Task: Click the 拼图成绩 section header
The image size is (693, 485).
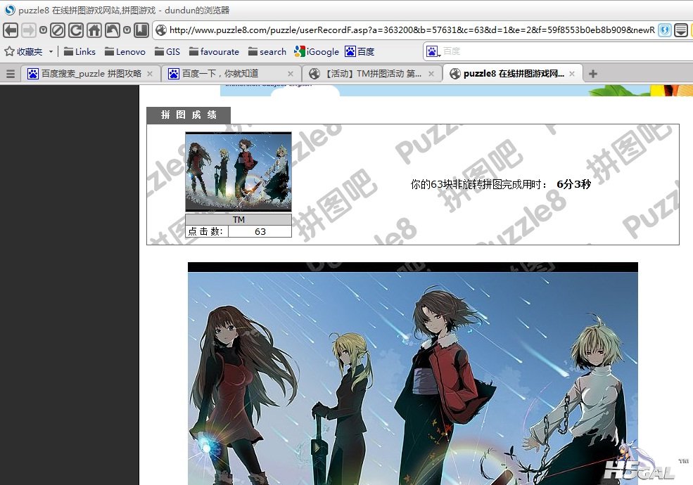Action: click(189, 115)
